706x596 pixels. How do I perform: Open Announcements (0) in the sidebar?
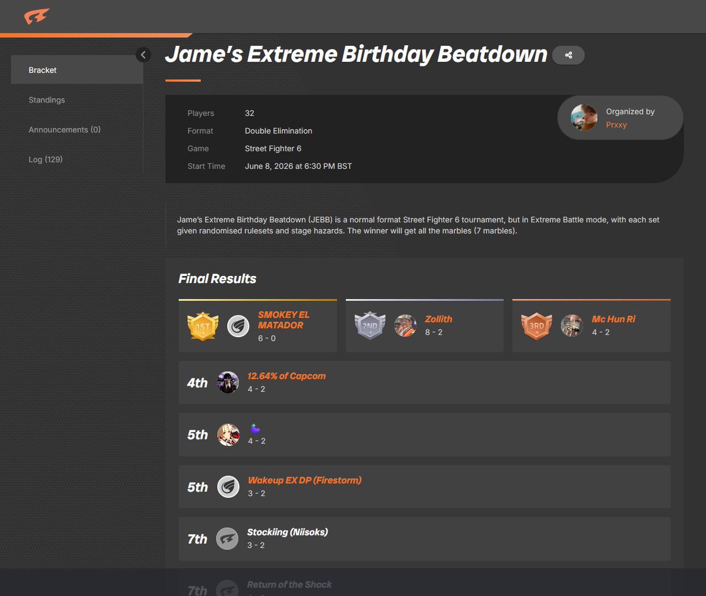coord(65,129)
